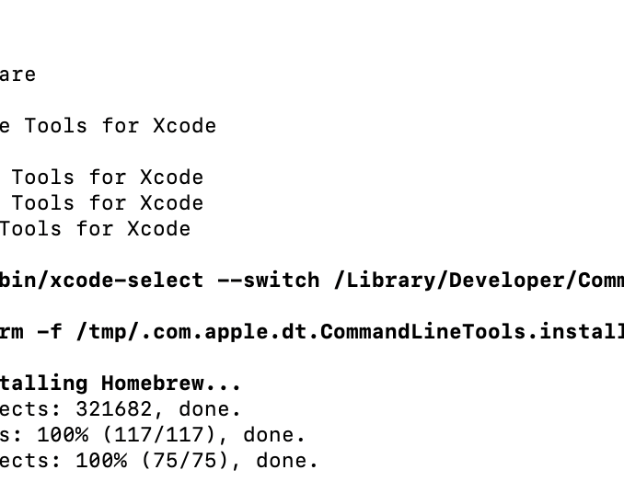Image resolution: width=624 pixels, height=493 pixels.
Task: Click the --switch flag in the command
Action: (268, 281)
